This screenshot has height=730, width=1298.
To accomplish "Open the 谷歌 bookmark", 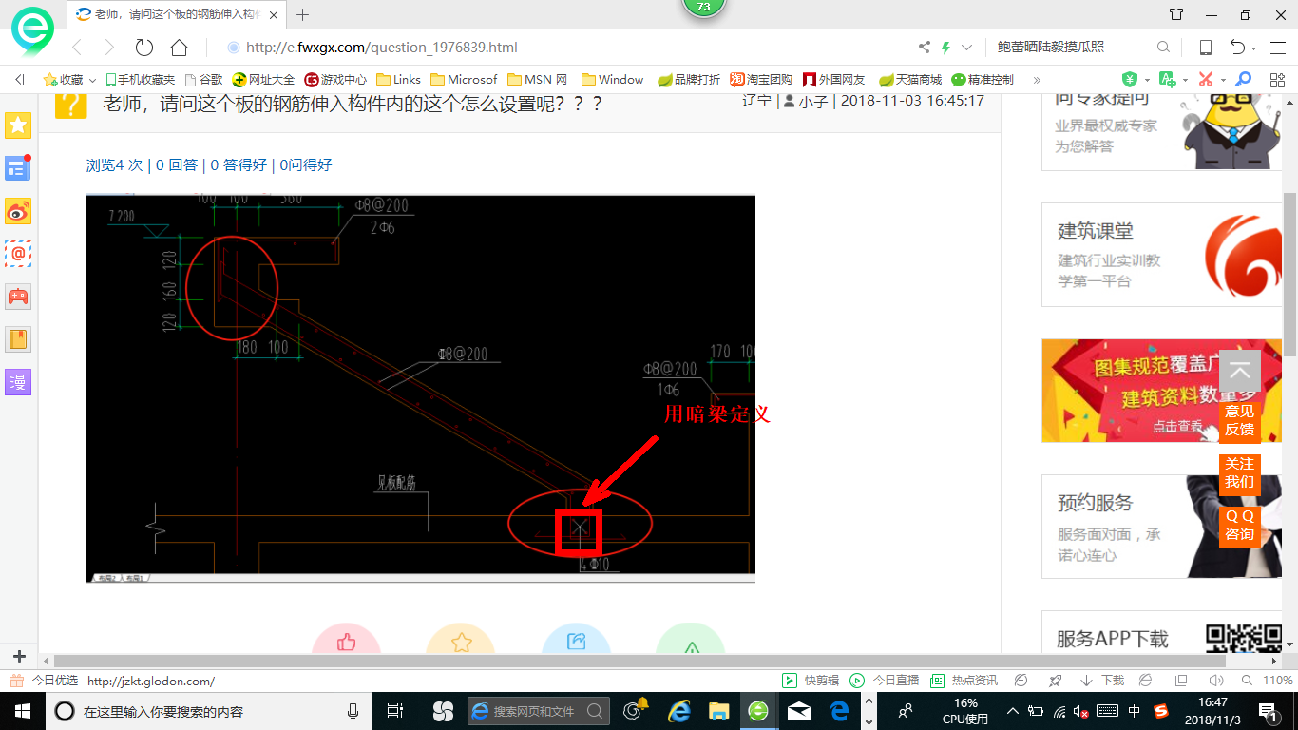I will (203, 80).
